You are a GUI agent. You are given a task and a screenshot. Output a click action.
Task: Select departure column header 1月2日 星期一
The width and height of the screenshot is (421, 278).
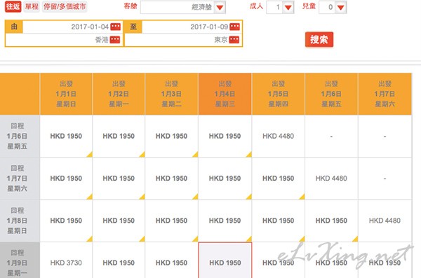pyautogui.click(x=119, y=94)
